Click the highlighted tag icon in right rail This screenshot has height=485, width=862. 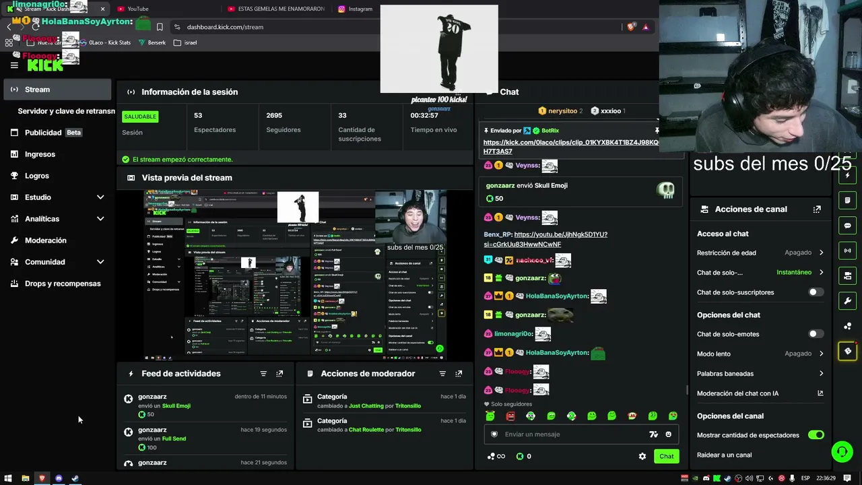pyautogui.click(x=847, y=351)
